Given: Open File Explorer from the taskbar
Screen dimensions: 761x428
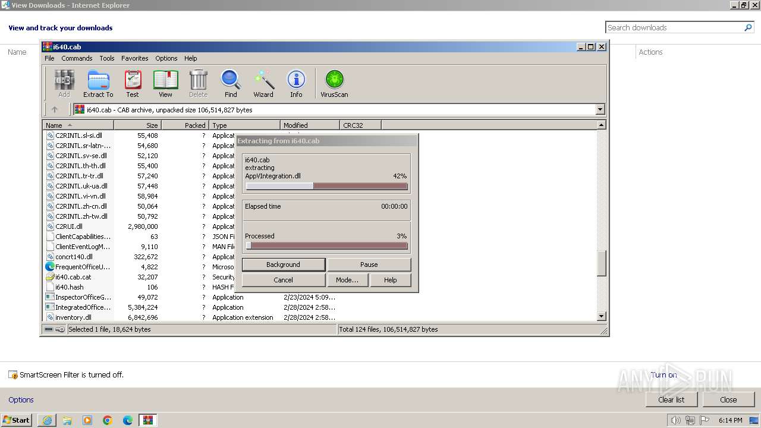Looking at the screenshot, I should [67, 420].
